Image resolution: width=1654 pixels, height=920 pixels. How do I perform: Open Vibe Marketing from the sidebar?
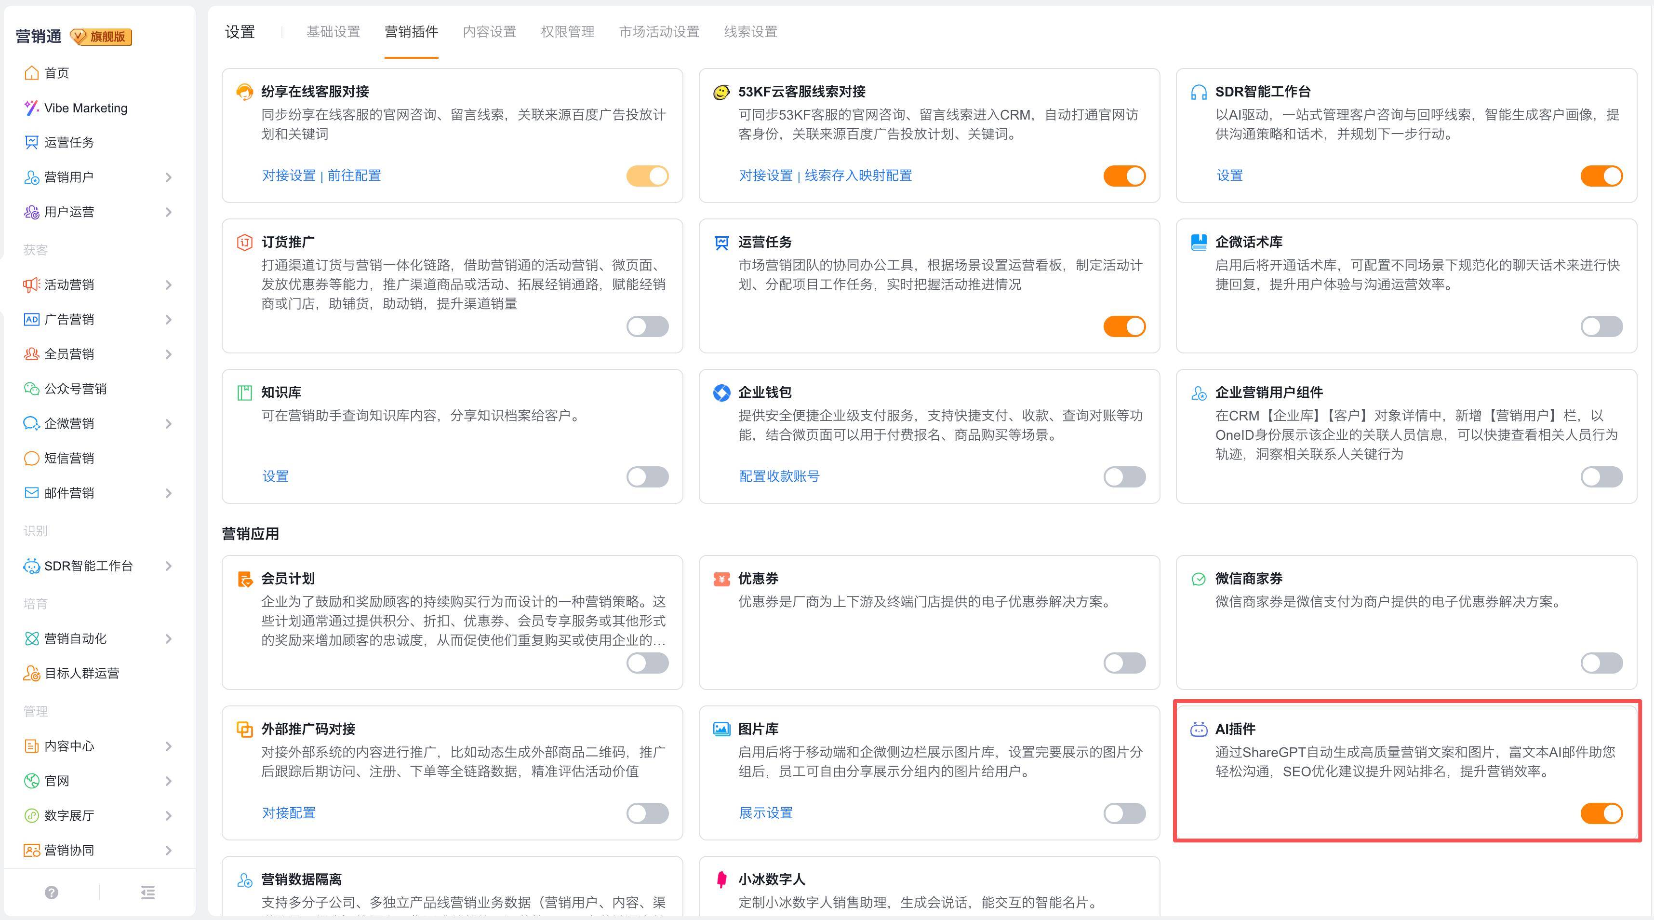coord(85,108)
